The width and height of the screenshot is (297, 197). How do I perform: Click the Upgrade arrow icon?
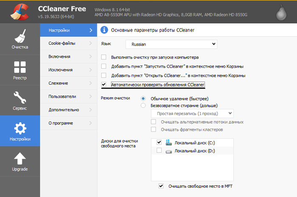(x=20, y=158)
